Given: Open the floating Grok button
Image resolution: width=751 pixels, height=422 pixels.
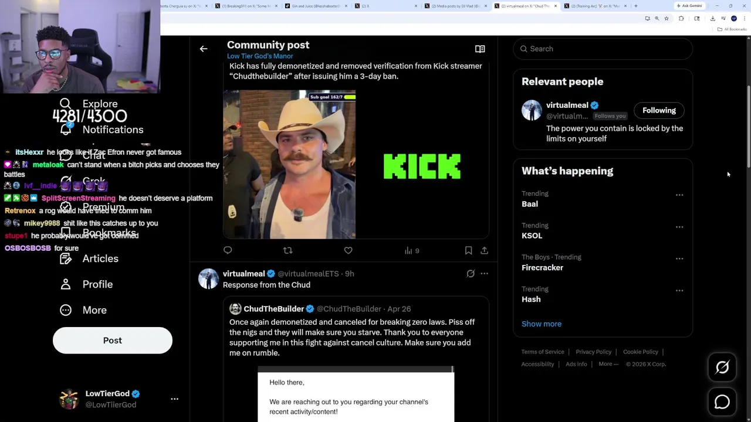Looking at the screenshot, I should click(x=722, y=367).
